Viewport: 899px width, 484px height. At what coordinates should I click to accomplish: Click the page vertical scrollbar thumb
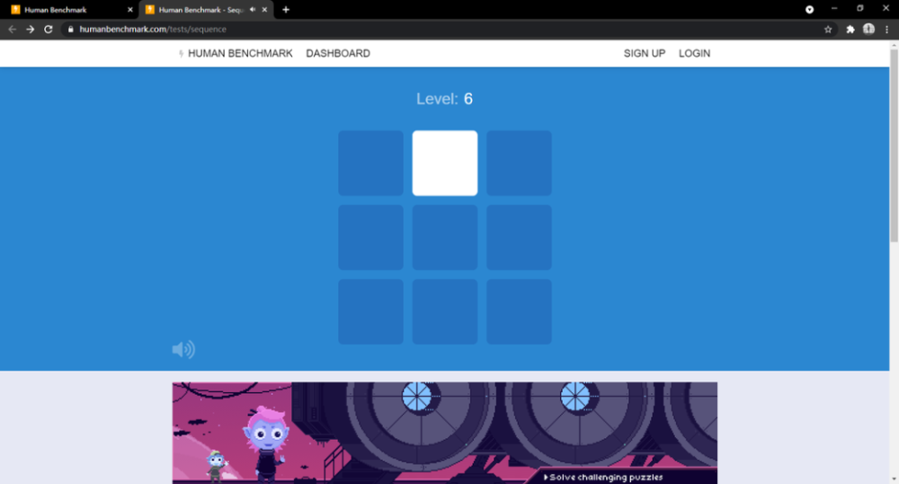pos(894,147)
